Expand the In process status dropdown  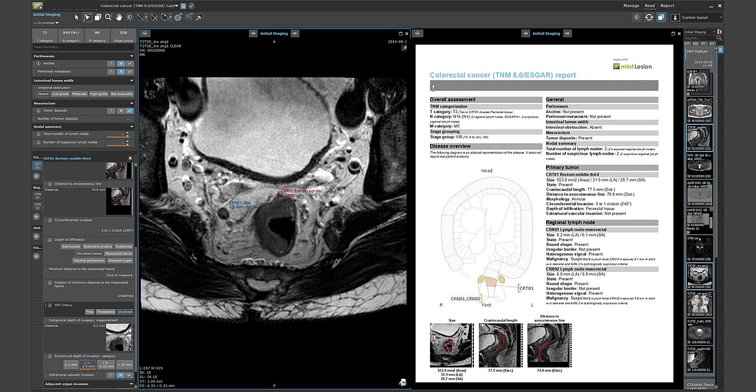pyautogui.click(x=45, y=23)
